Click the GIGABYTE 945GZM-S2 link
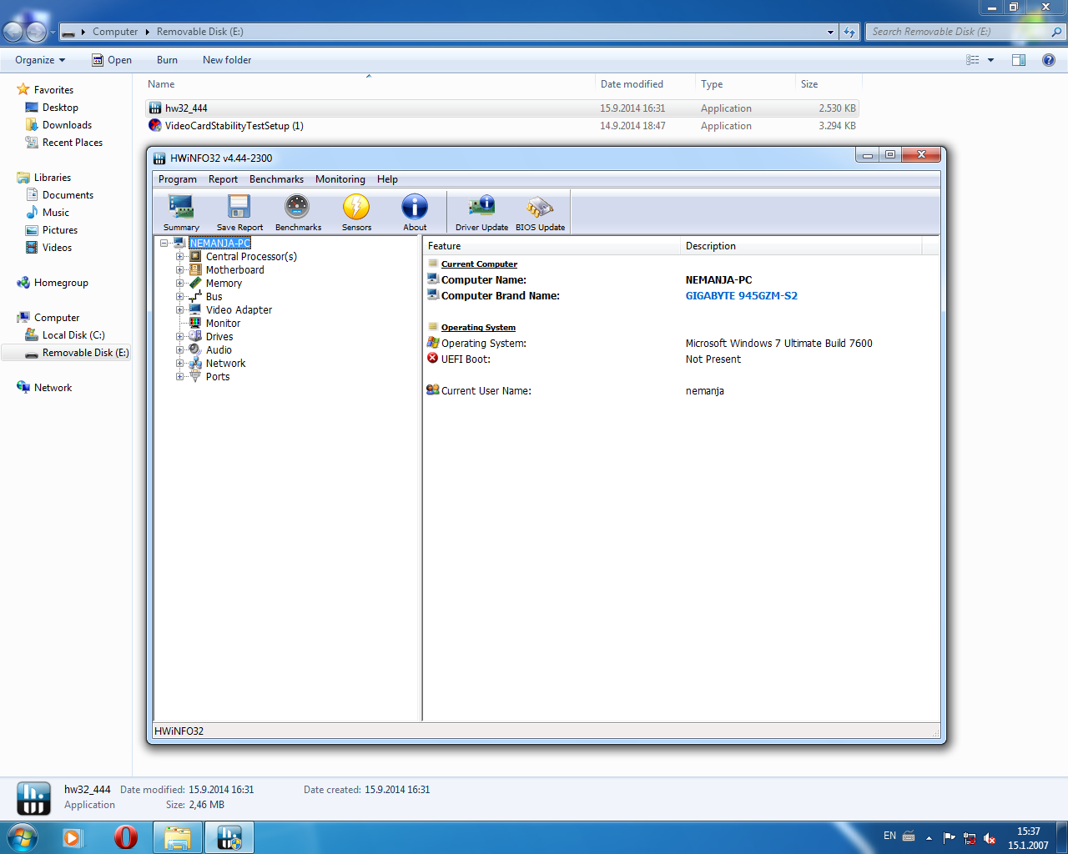Image resolution: width=1068 pixels, height=854 pixels. 741,296
